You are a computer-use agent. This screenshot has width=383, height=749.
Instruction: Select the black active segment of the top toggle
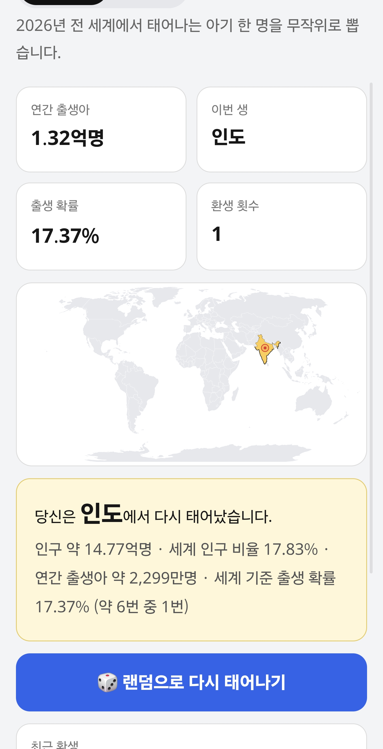pos(63,2)
